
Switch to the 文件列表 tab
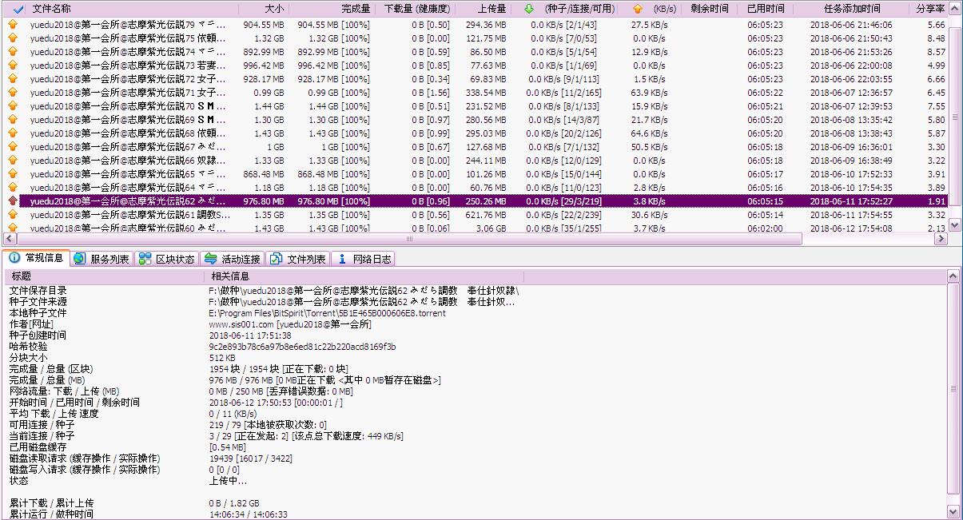coord(297,259)
